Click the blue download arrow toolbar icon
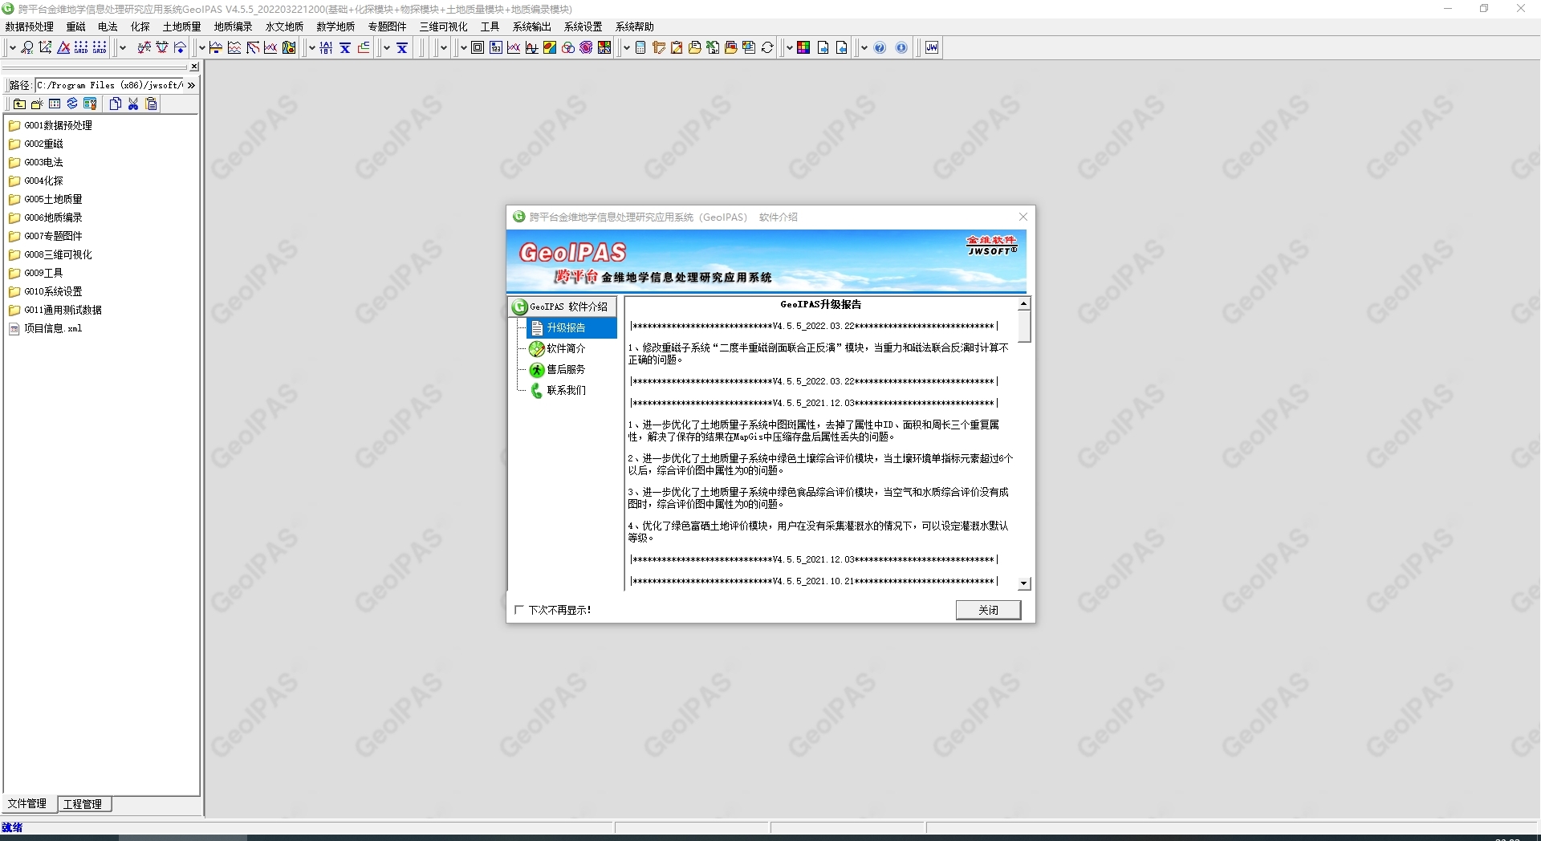 [x=901, y=48]
